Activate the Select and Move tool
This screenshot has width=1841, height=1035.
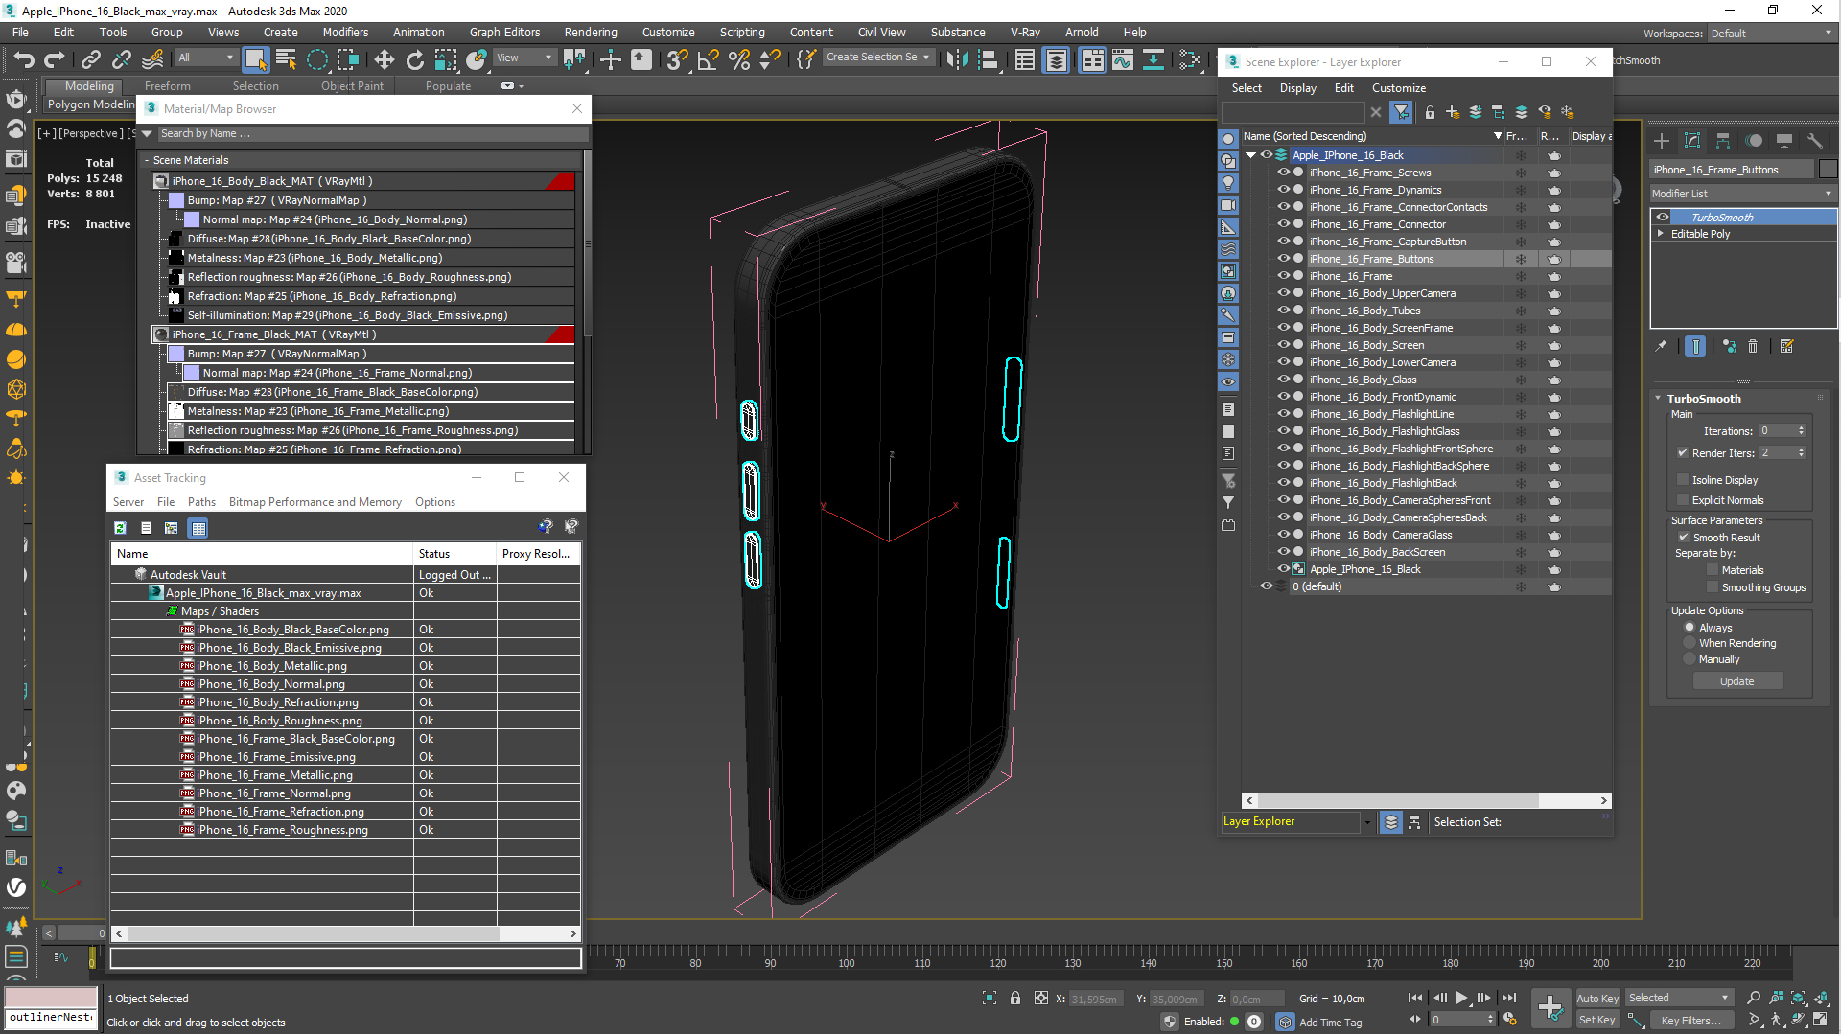coord(384,59)
